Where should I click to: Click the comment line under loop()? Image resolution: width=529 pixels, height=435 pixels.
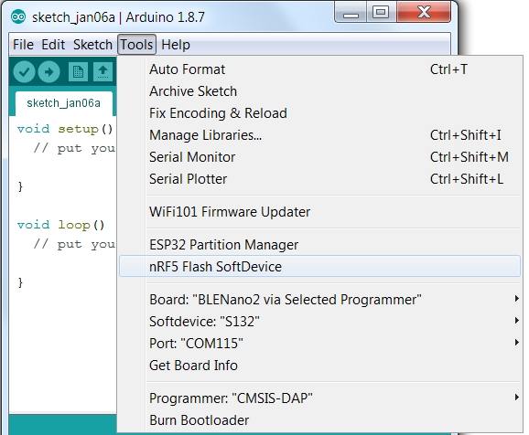point(74,244)
